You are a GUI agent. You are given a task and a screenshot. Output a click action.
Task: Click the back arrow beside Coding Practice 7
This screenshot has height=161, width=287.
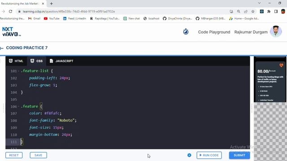click(2, 48)
